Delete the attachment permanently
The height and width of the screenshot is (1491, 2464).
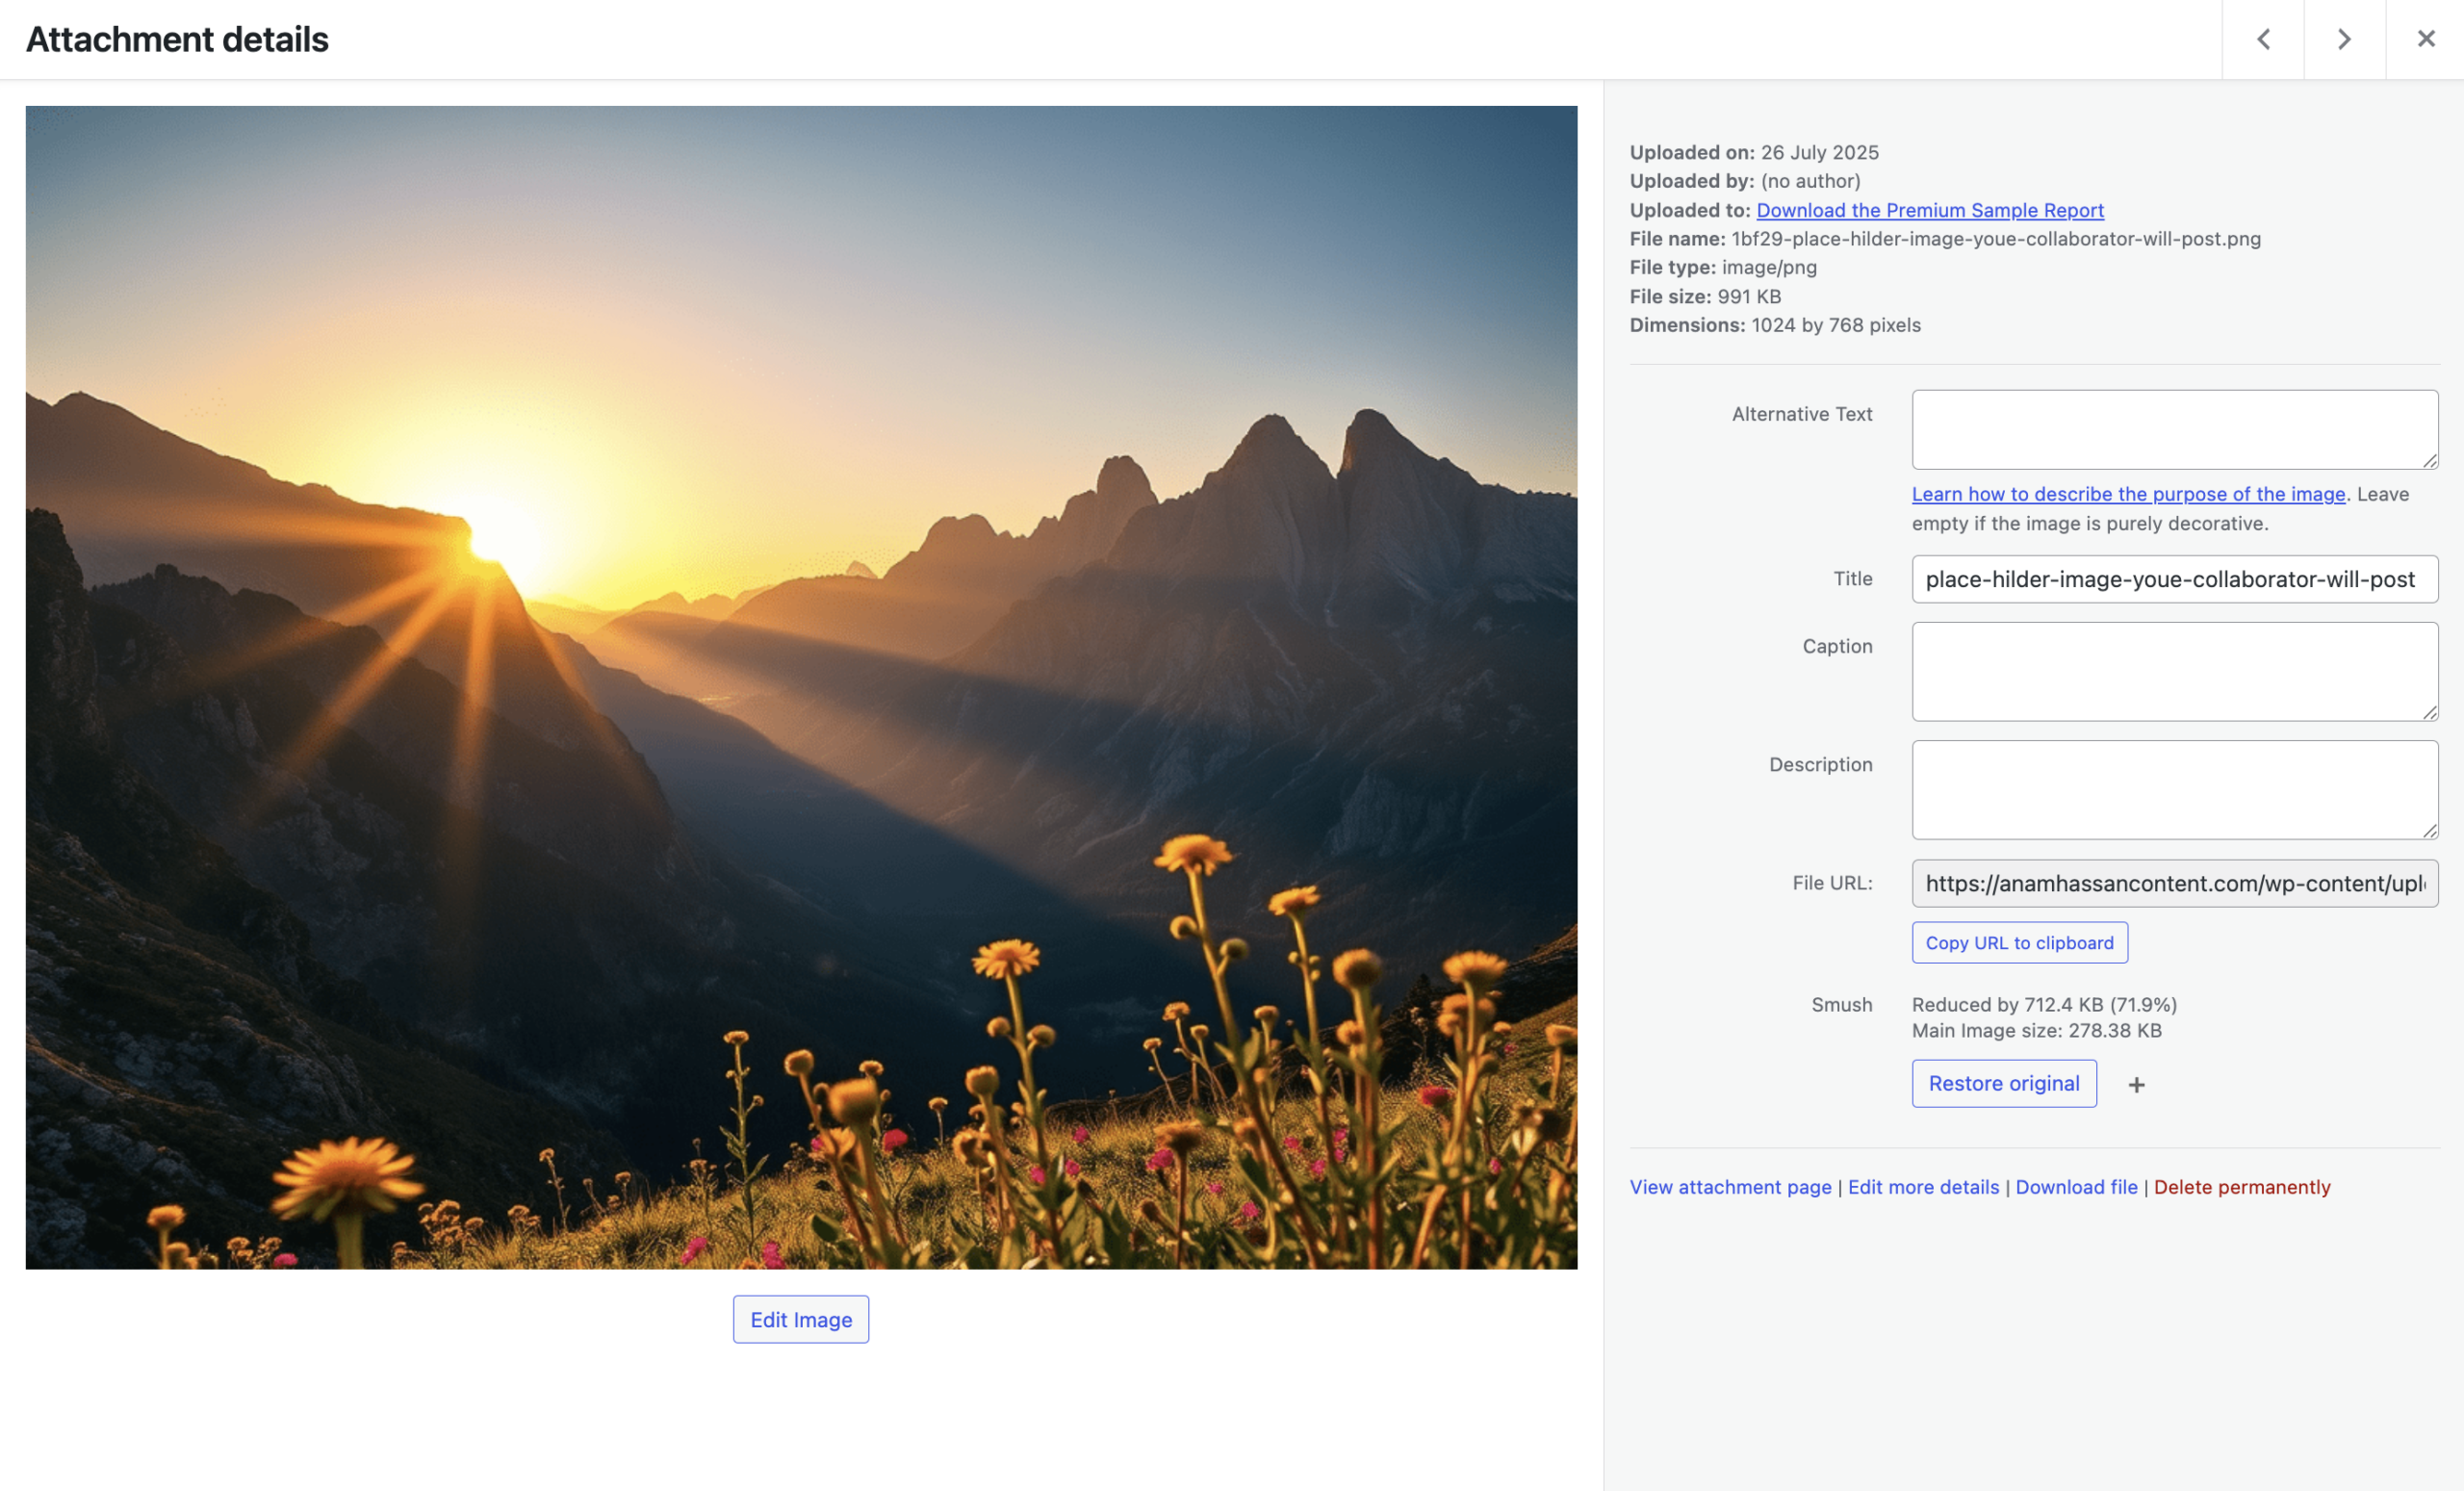tap(2243, 1187)
